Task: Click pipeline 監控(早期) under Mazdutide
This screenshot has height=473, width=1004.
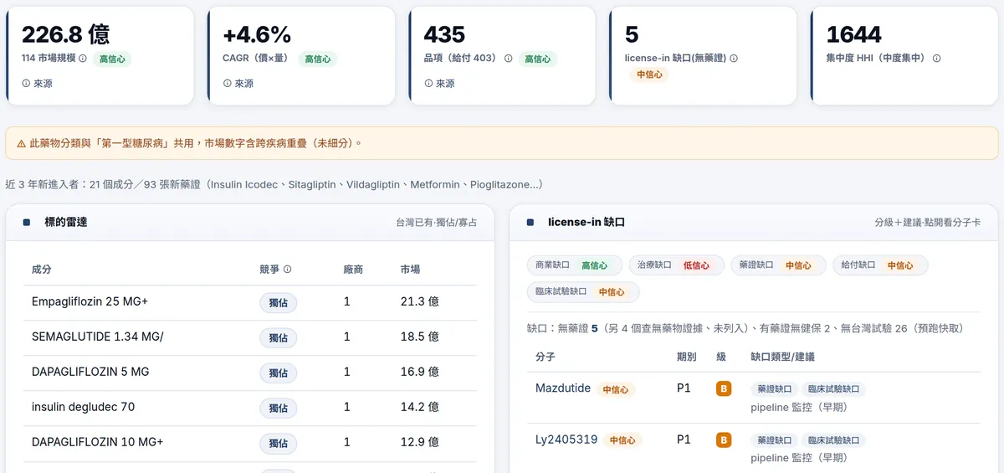Action: click(x=799, y=408)
